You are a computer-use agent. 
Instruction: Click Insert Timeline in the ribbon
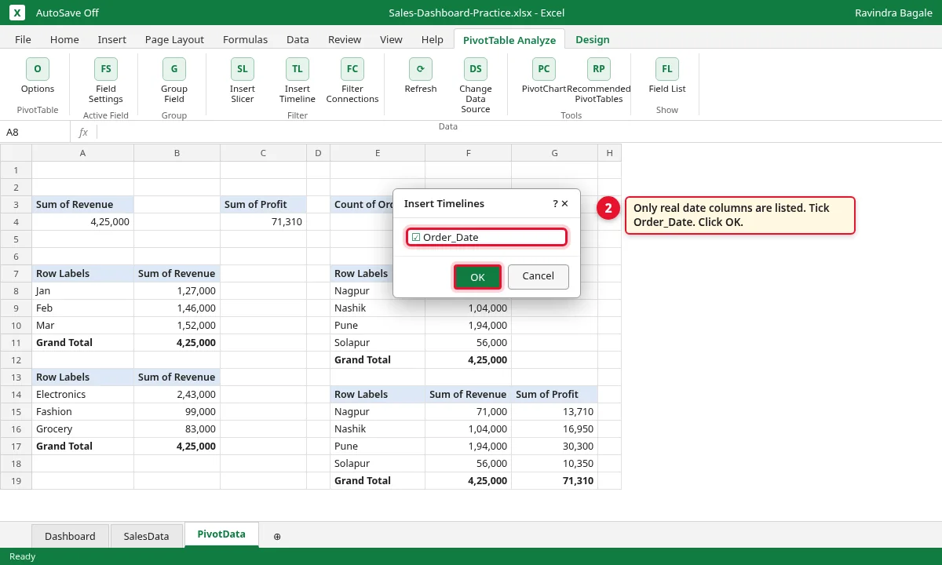[x=297, y=82]
